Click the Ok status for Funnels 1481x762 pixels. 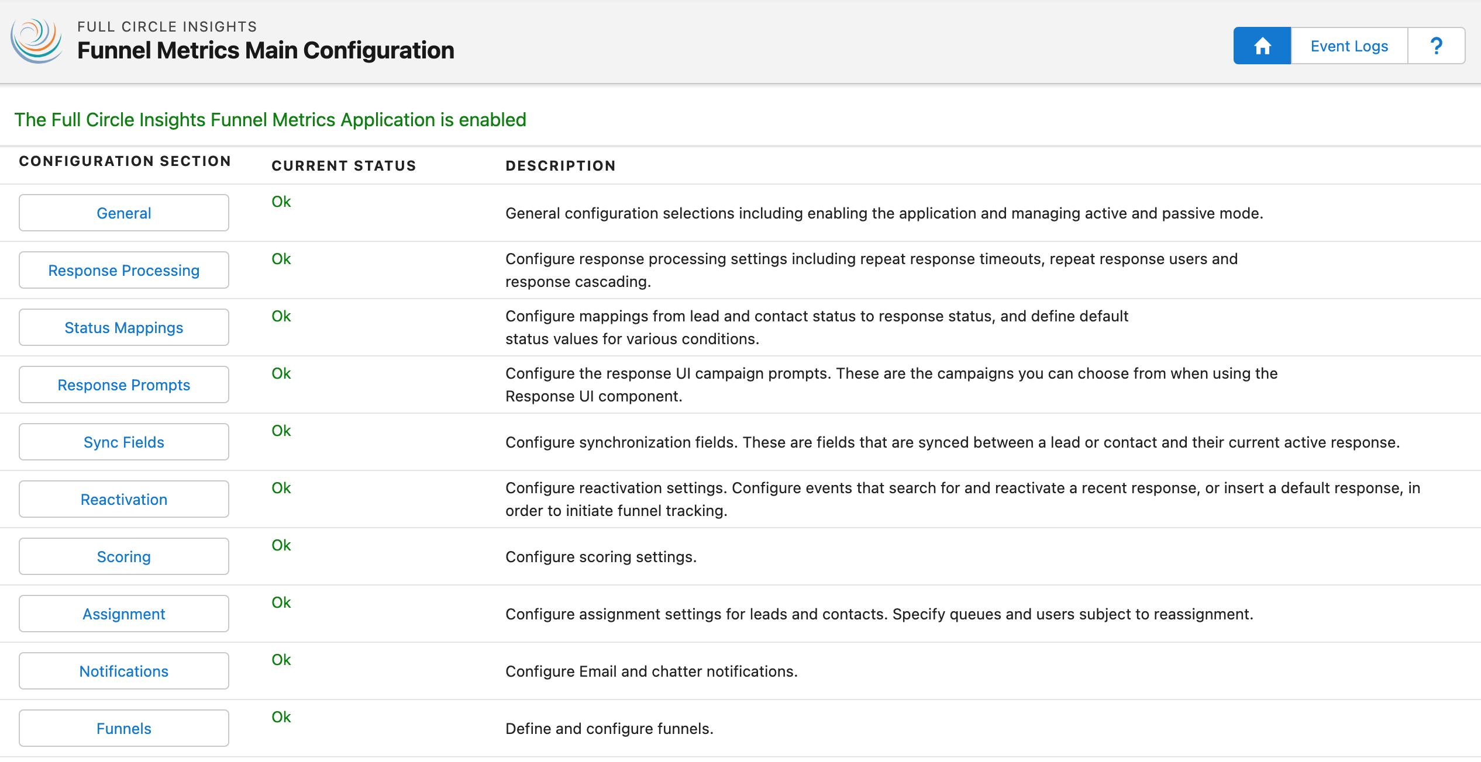(x=281, y=717)
